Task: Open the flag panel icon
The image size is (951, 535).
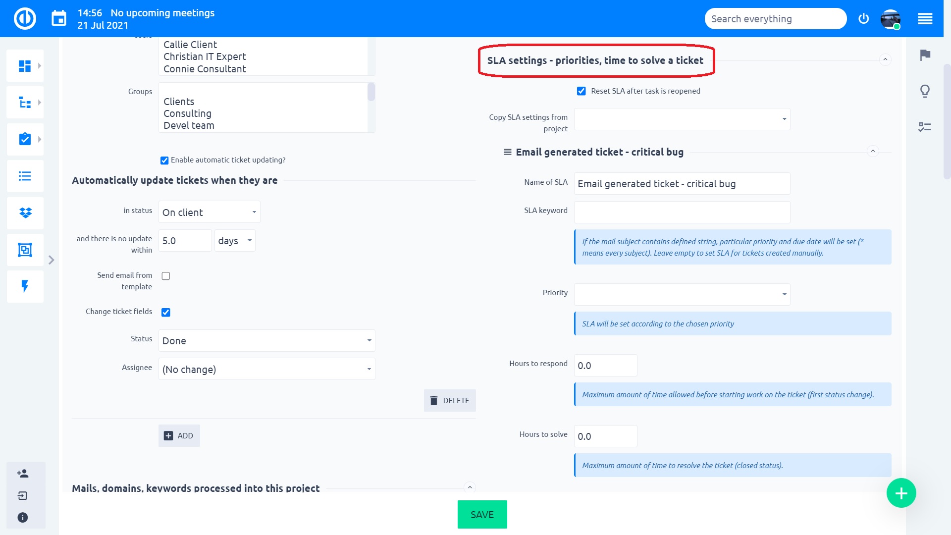Action: coord(925,55)
